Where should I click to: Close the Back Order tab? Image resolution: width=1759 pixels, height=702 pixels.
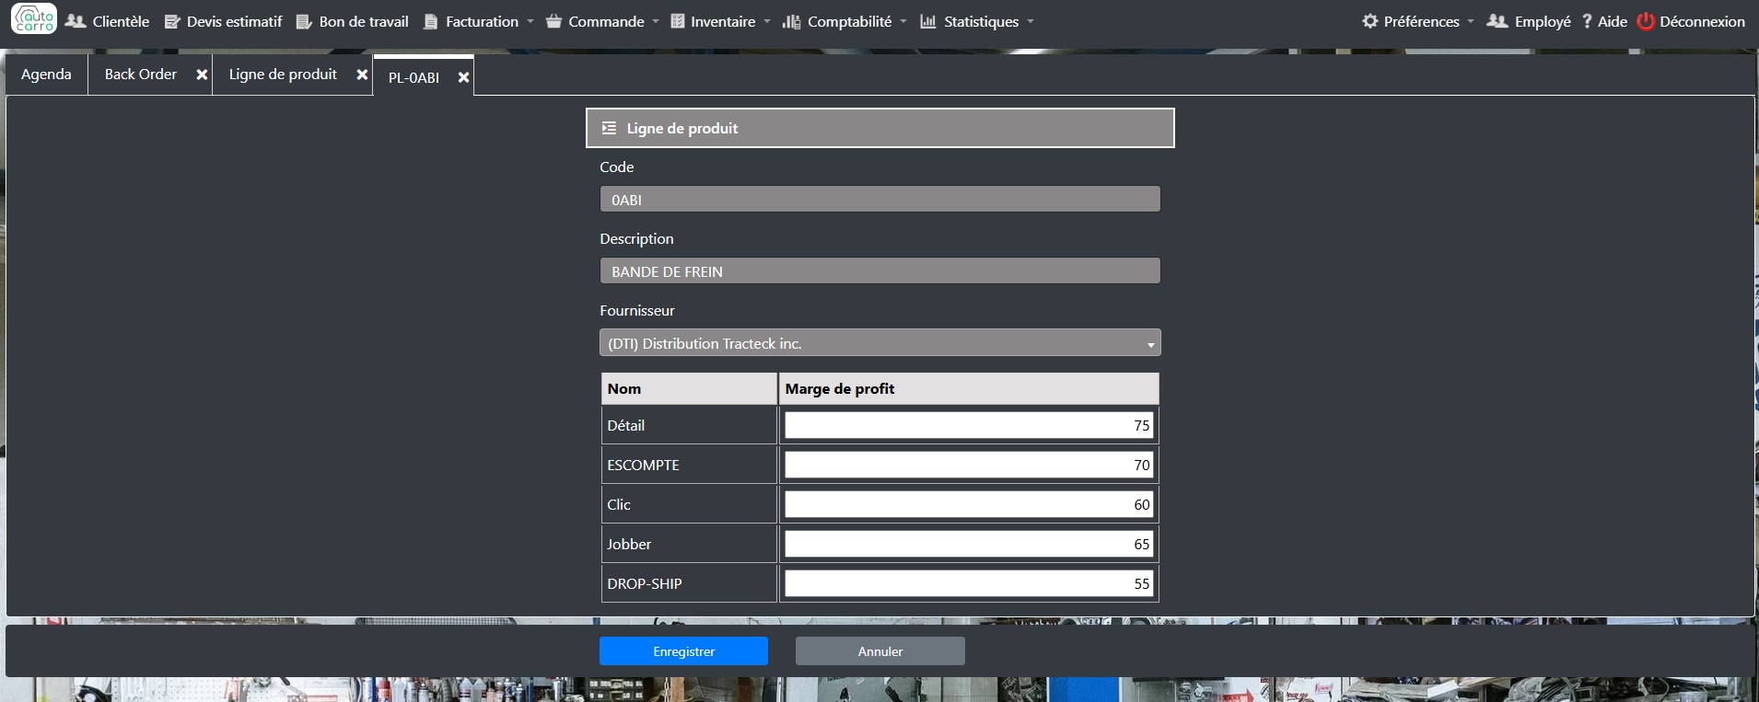pos(202,75)
